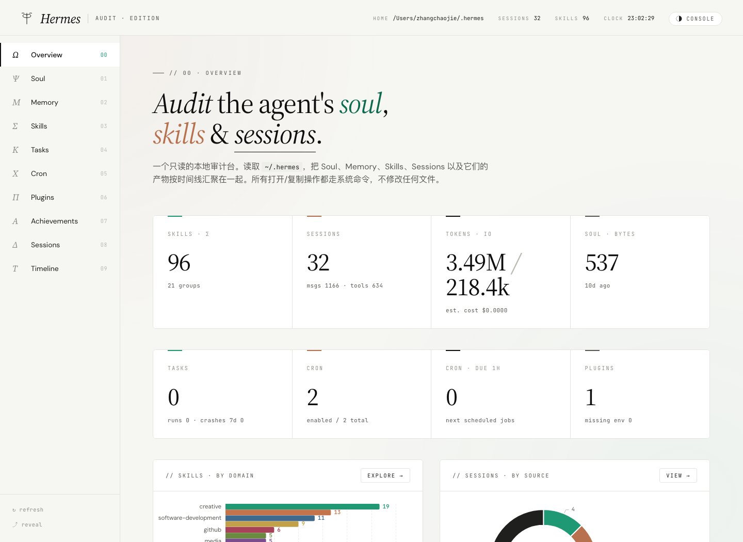
Task: Click 'est. cost $0.0000' text
Action: [x=476, y=310]
